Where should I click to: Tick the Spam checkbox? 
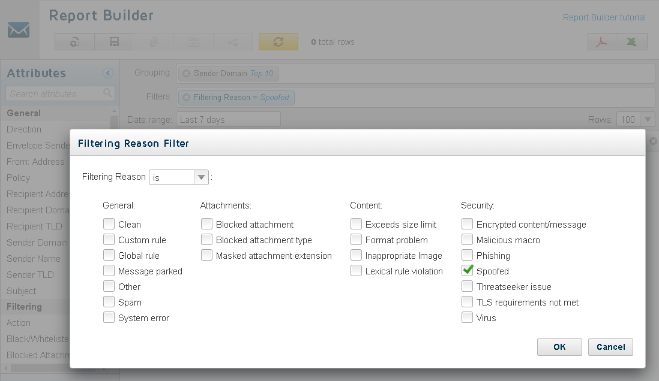(109, 302)
